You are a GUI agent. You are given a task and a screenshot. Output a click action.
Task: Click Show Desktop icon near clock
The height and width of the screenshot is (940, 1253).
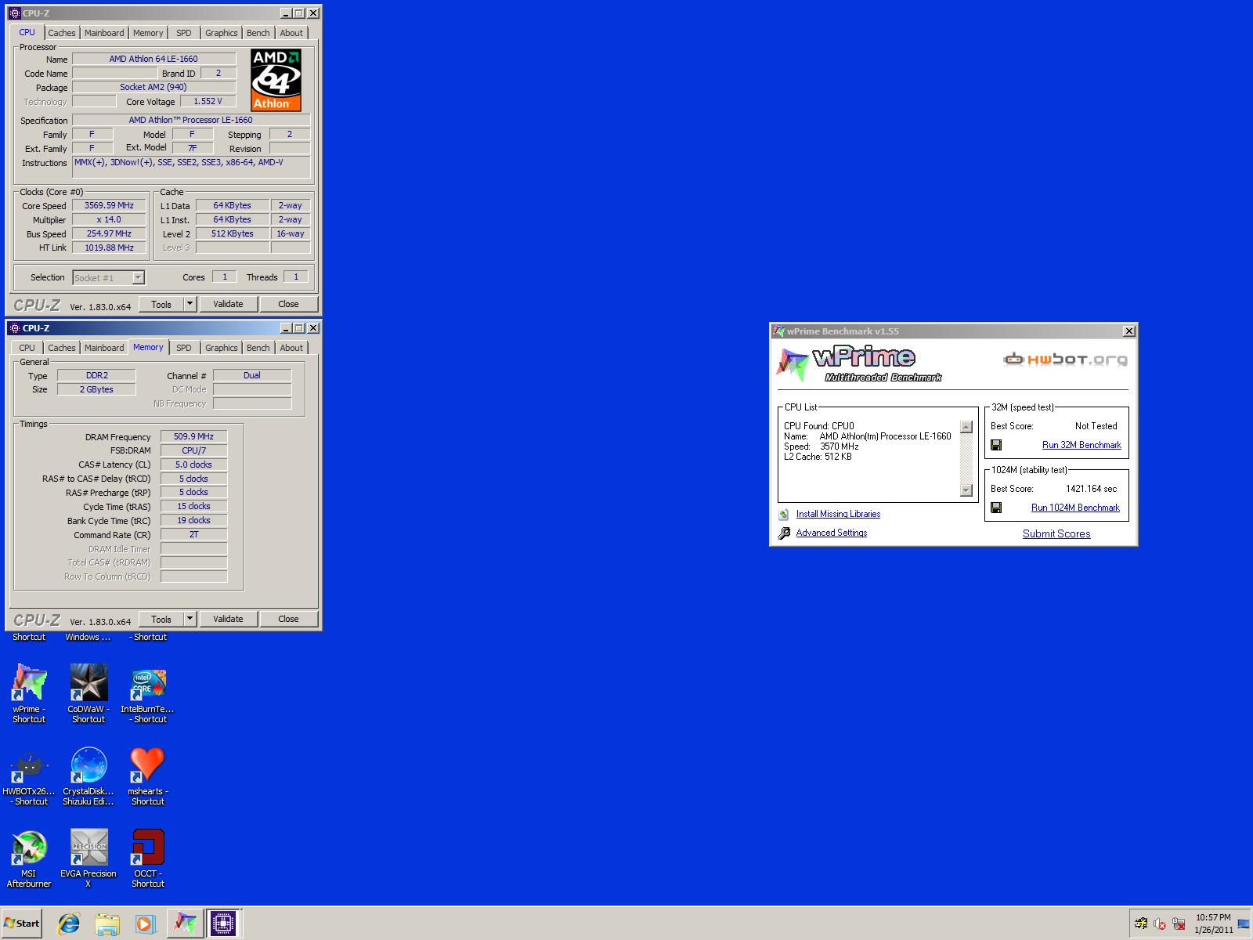[x=1244, y=924]
